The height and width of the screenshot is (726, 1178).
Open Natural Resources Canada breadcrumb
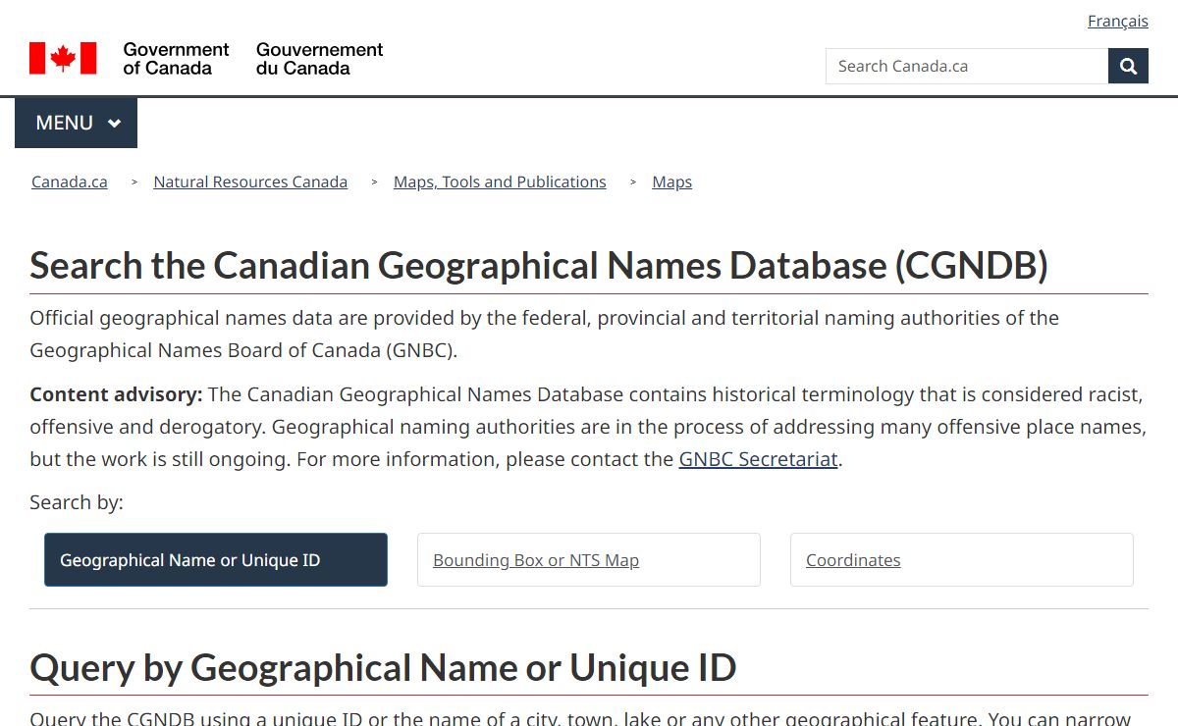pos(250,182)
